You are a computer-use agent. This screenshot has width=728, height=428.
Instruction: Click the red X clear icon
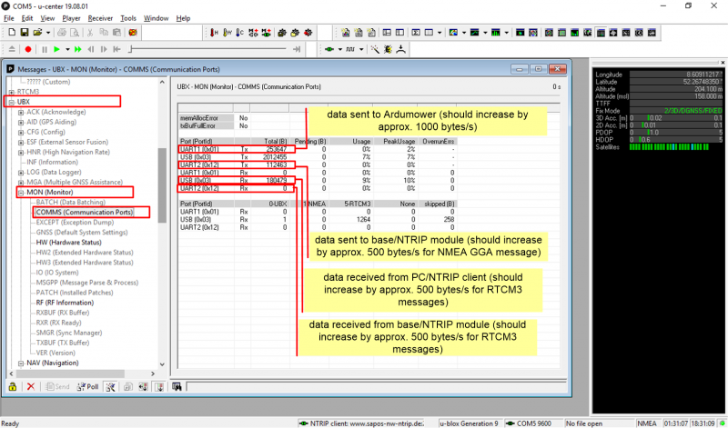pos(31,387)
